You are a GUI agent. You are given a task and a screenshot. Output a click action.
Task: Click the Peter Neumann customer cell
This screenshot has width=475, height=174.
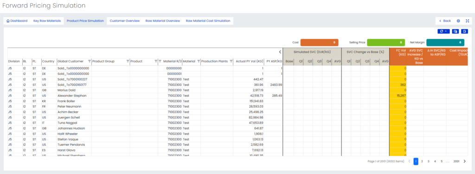pos(74,106)
